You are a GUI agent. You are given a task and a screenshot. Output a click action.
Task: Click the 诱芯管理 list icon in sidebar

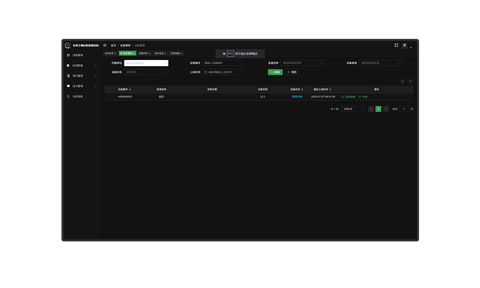[68, 76]
